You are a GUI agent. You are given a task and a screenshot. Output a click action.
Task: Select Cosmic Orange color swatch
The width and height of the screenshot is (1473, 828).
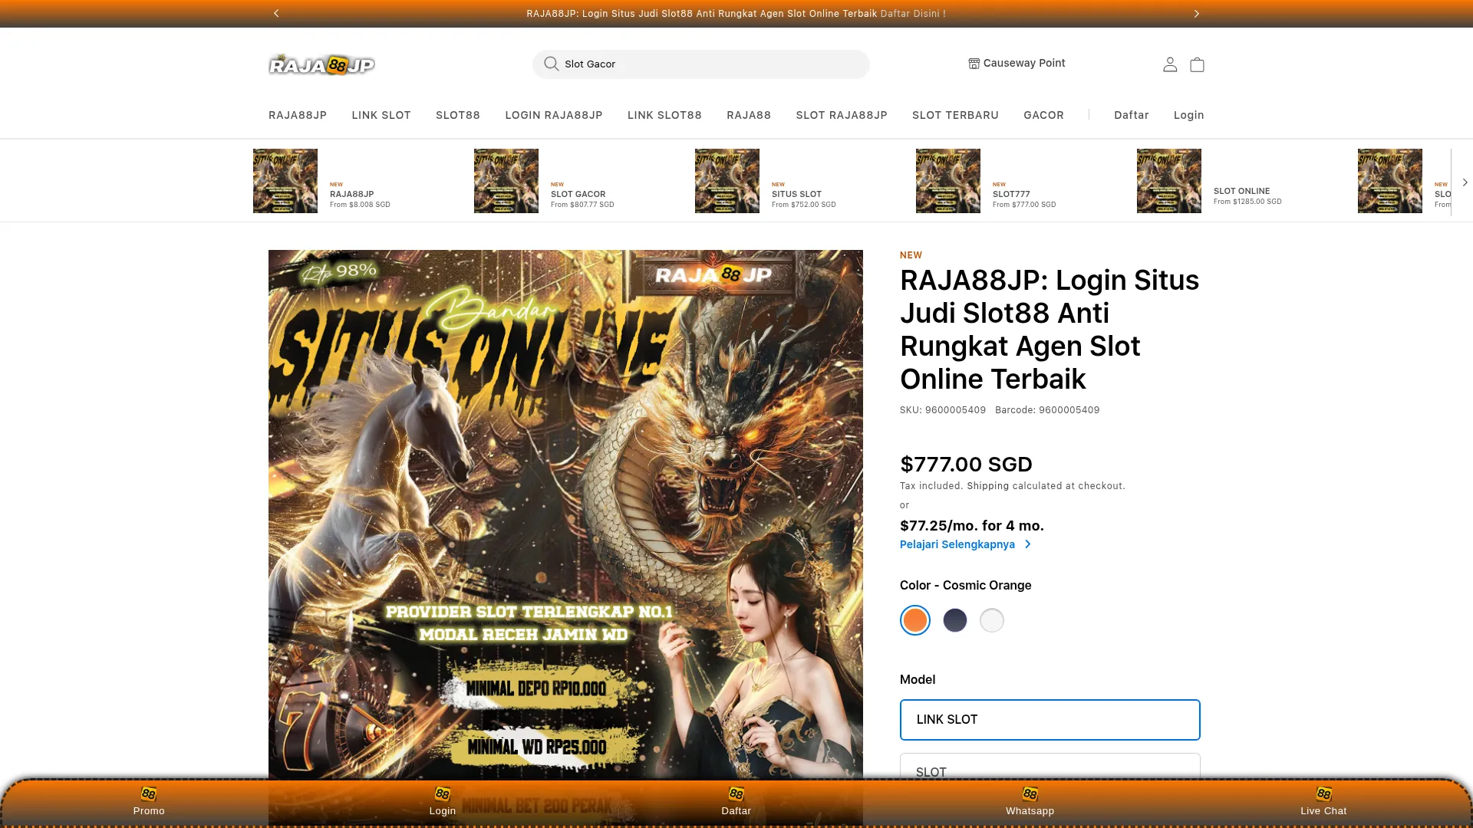(915, 620)
